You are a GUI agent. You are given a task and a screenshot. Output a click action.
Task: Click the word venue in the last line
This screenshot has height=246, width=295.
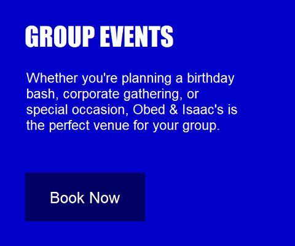pyautogui.click(x=111, y=126)
